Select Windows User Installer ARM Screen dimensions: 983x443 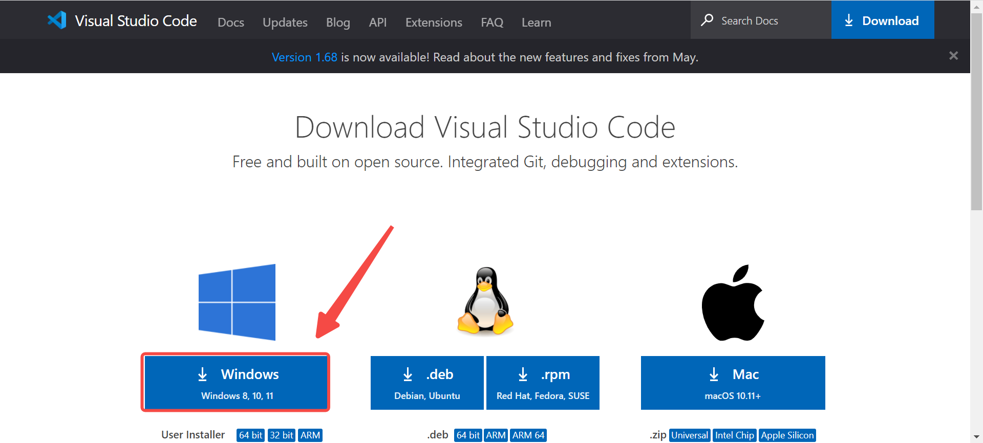310,435
